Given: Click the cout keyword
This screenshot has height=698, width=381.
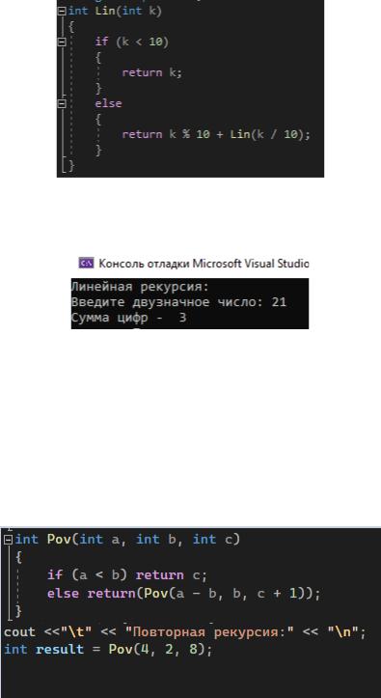Looking at the screenshot, I should click(19, 632).
